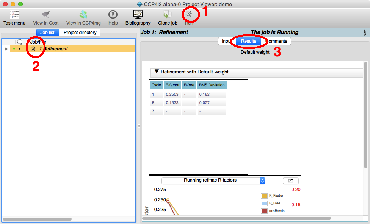Viewport: 370px width, 224px height.
Task: Click the graph edit button beside the dropdown
Action: coord(290,180)
